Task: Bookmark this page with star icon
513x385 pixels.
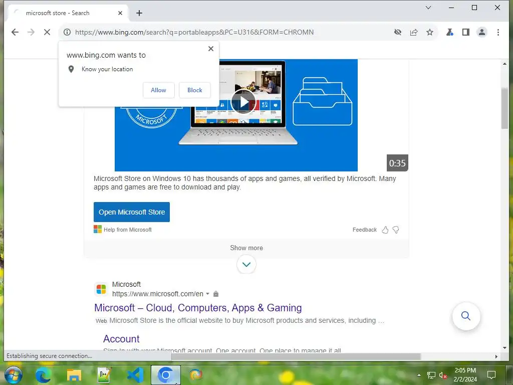Action: pyautogui.click(x=430, y=32)
